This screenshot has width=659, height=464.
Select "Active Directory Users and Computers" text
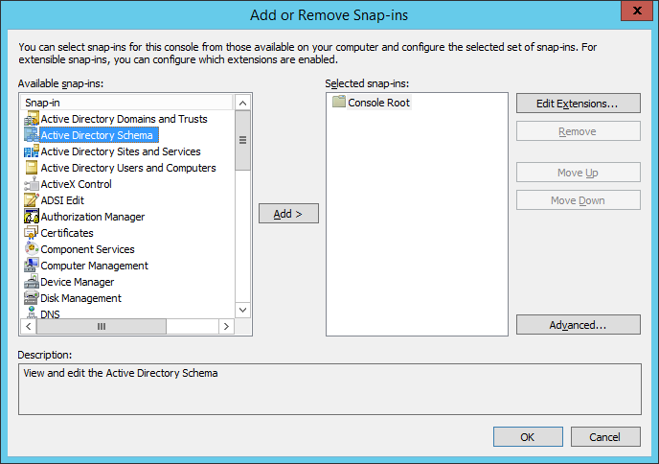point(128,168)
